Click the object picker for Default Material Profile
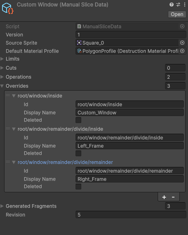 tap(182, 51)
